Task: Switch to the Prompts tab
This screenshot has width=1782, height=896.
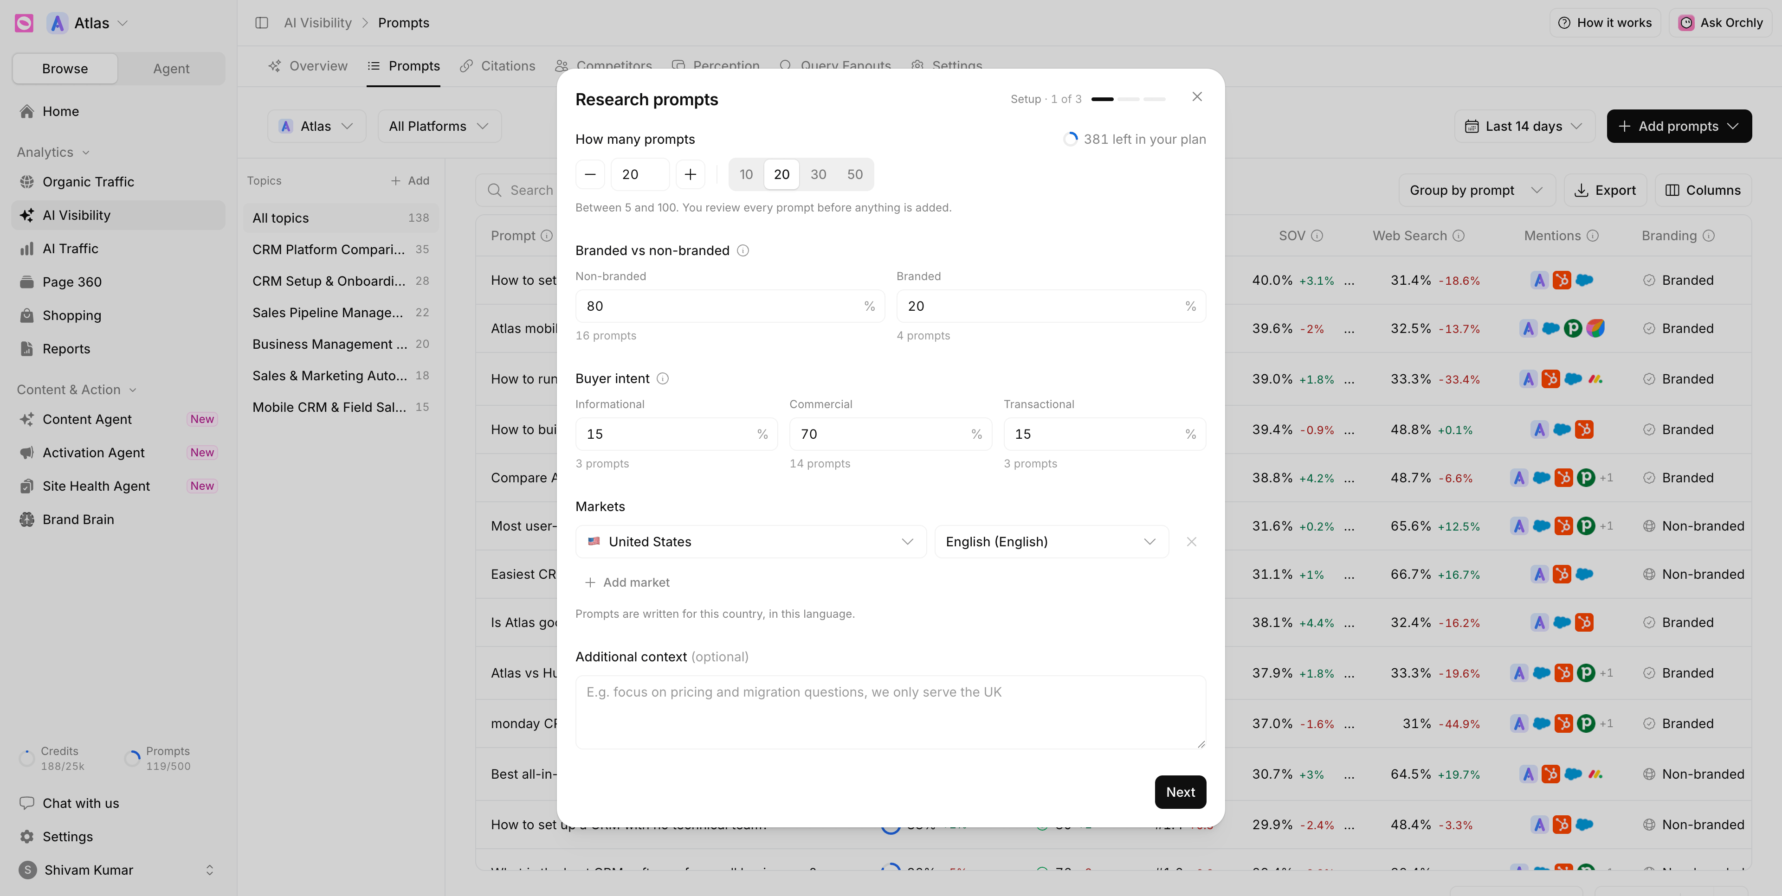Action: (403, 66)
